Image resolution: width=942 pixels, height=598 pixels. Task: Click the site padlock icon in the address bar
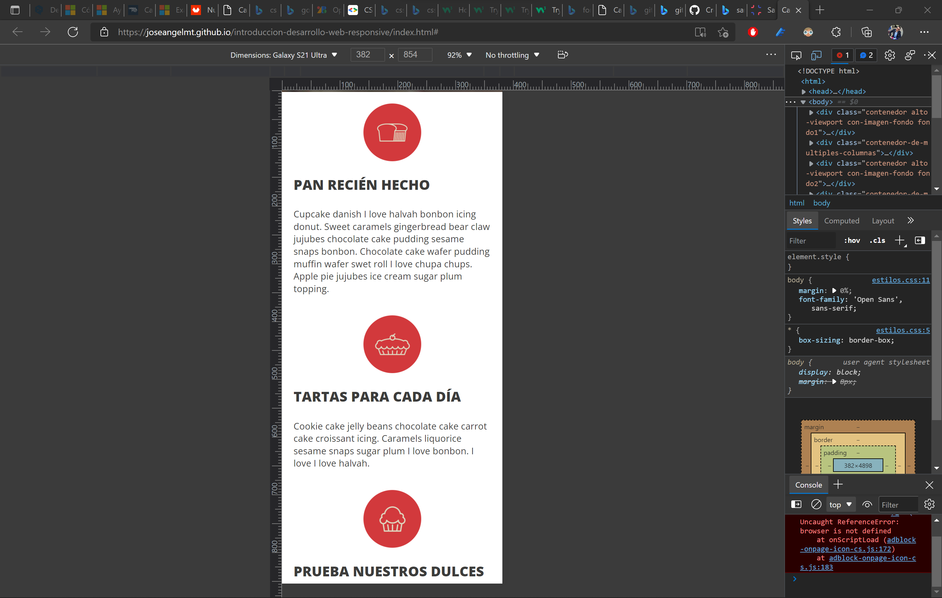click(104, 32)
